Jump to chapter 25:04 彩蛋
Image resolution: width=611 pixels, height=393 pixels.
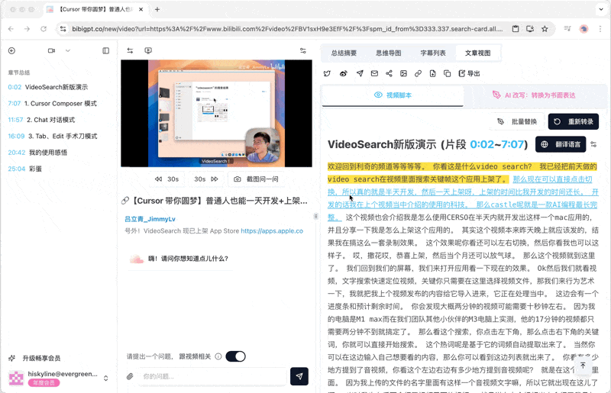(24, 169)
